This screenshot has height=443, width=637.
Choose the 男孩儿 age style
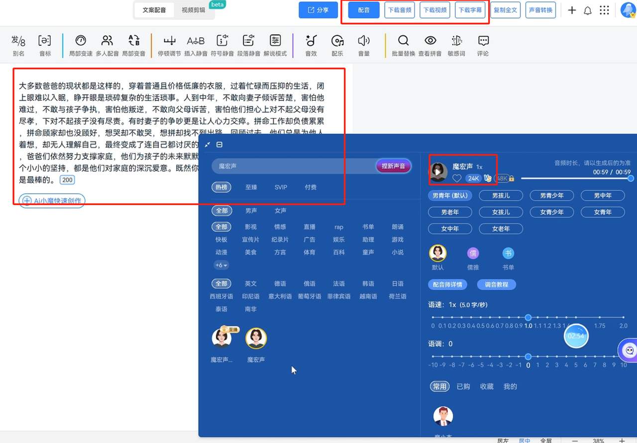(501, 196)
